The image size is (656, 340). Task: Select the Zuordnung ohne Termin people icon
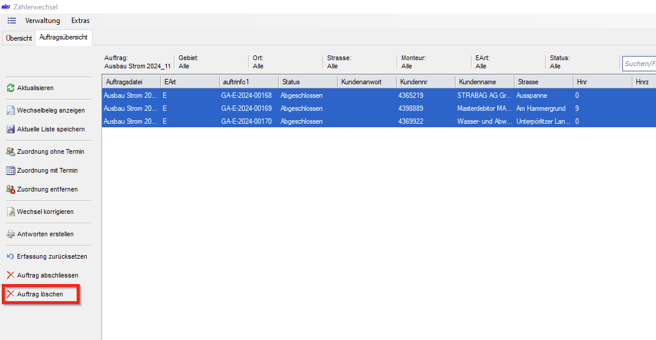point(11,151)
